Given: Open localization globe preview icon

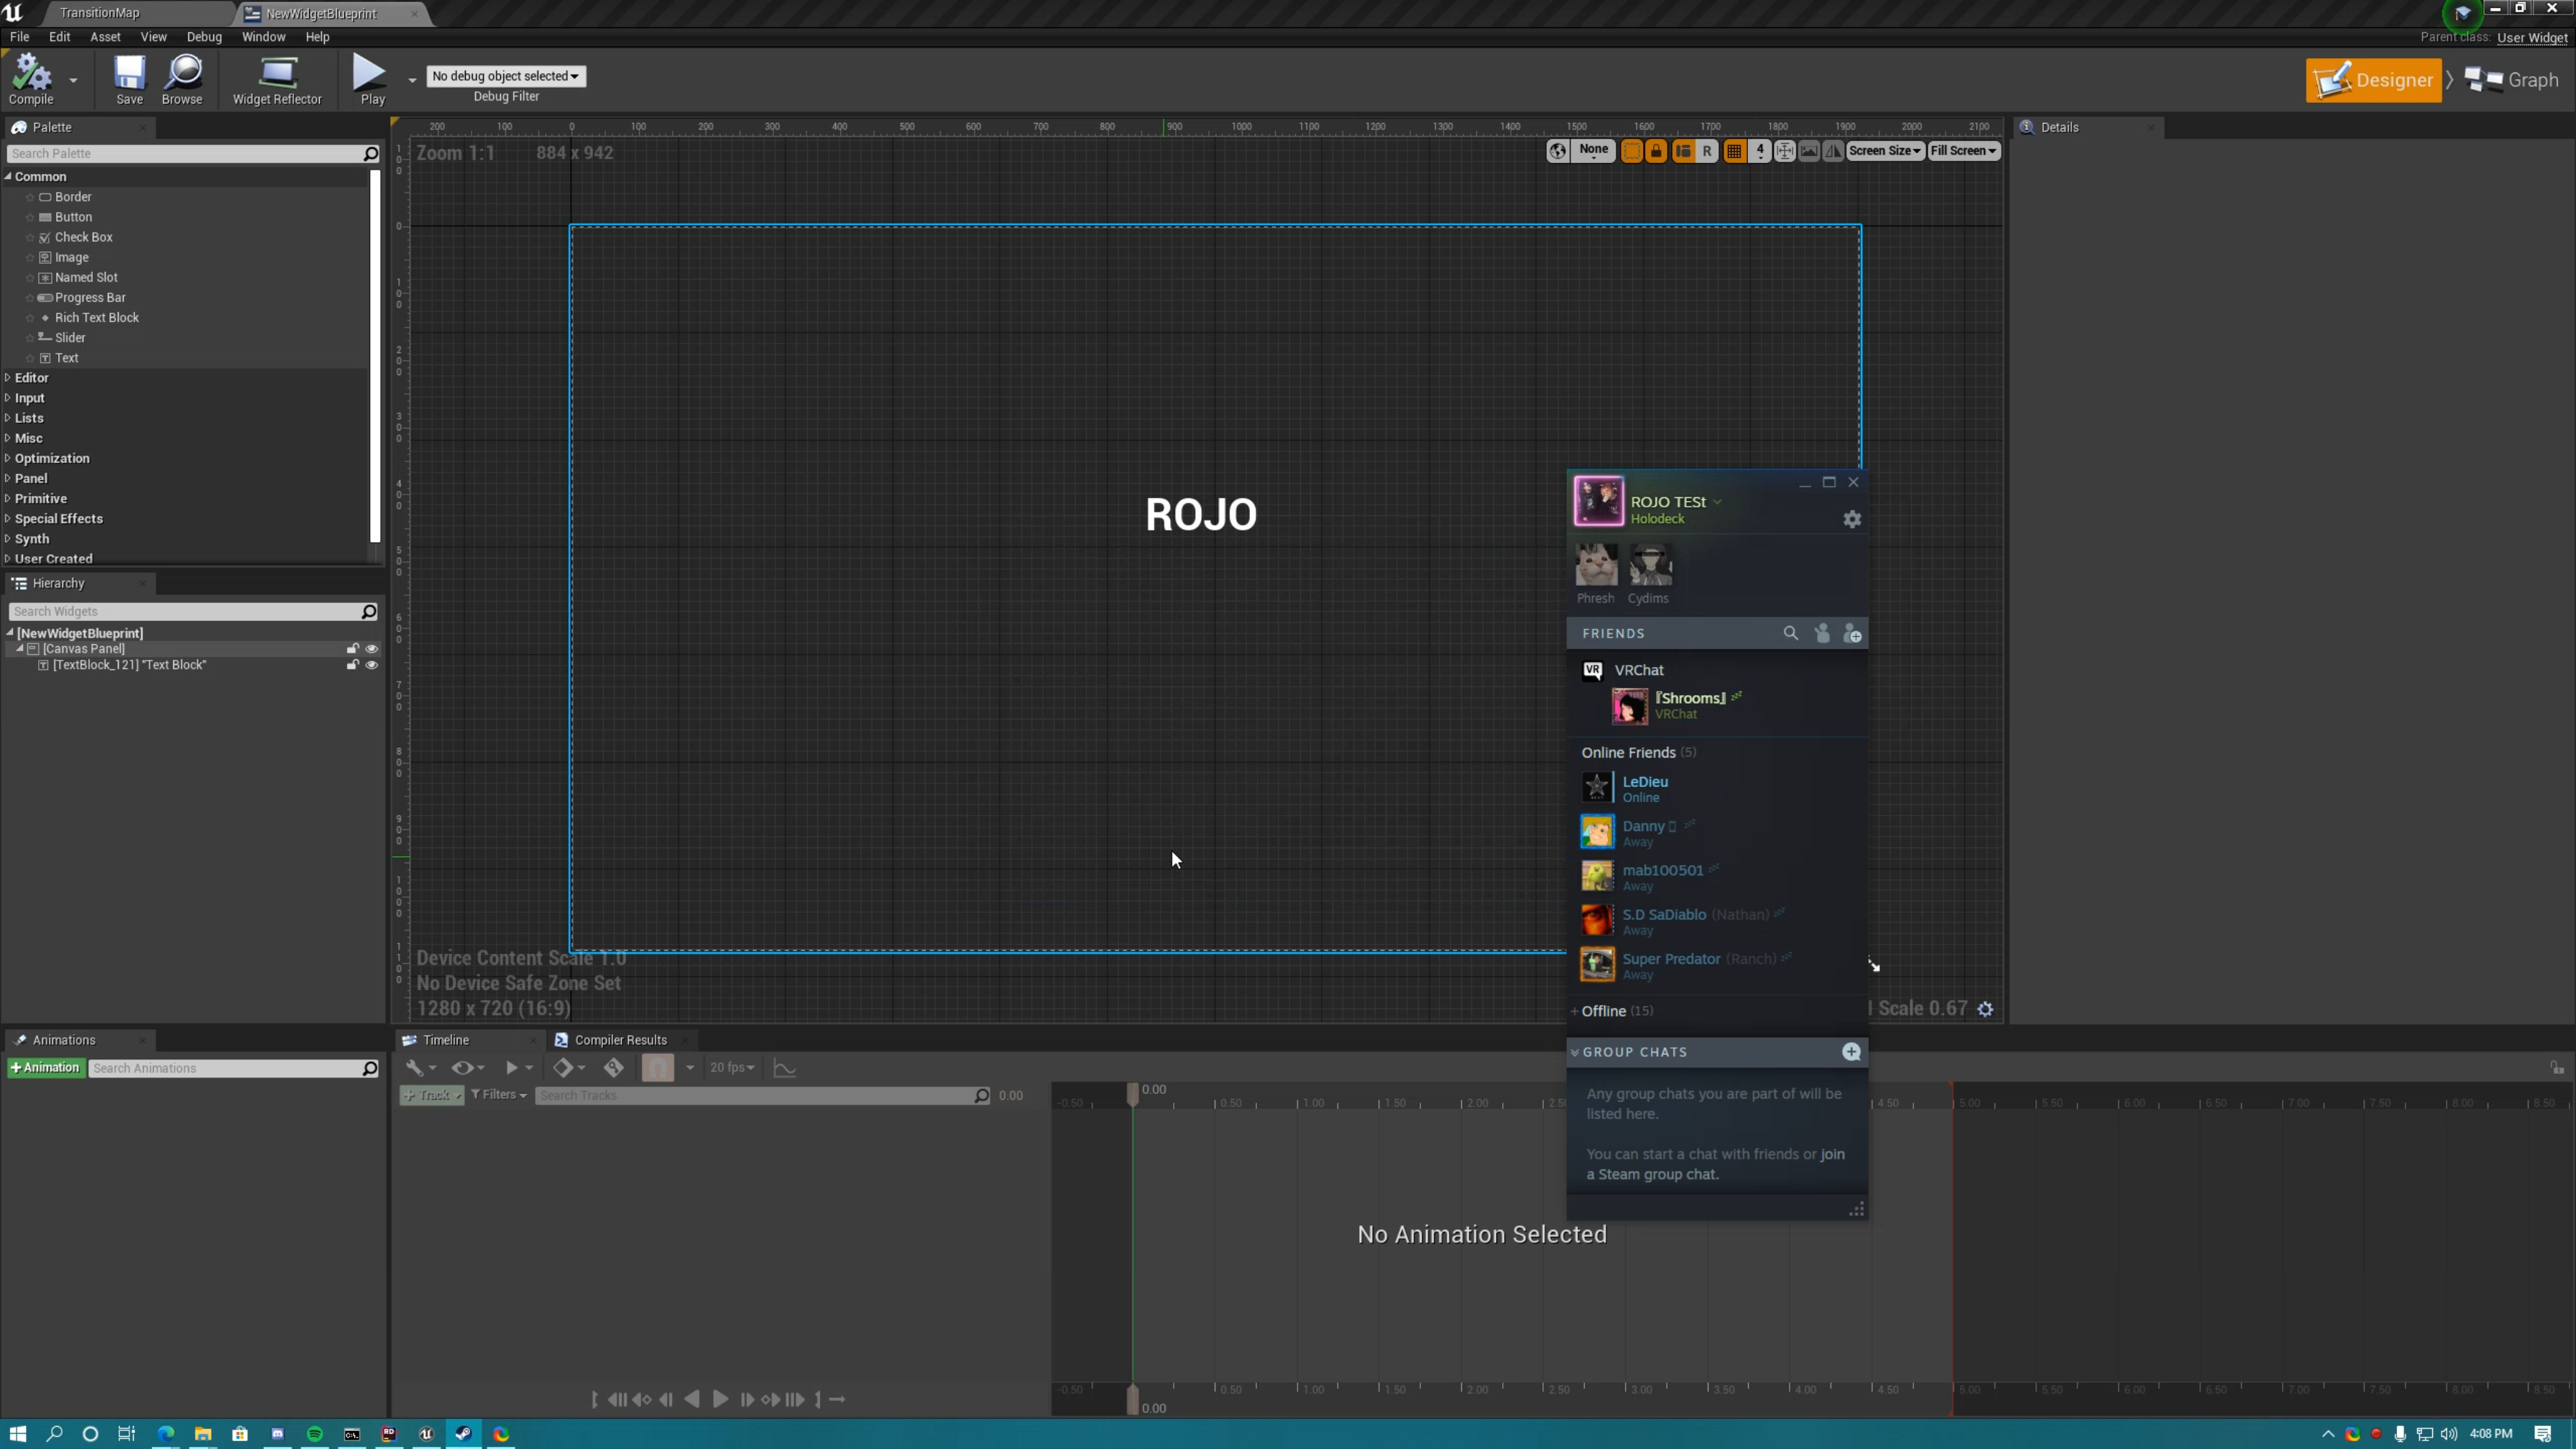Looking at the screenshot, I should tap(1557, 151).
